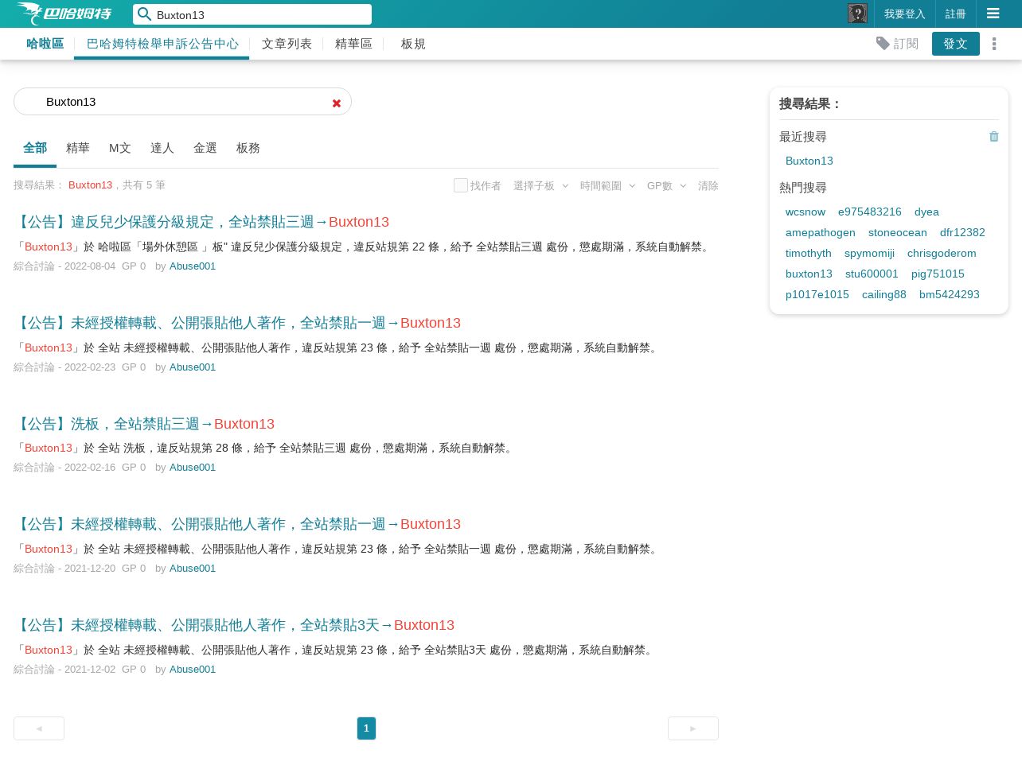Screen dimensions: 1022x765
Task: Open 板規 in the navigation
Action: coord(413,44)
